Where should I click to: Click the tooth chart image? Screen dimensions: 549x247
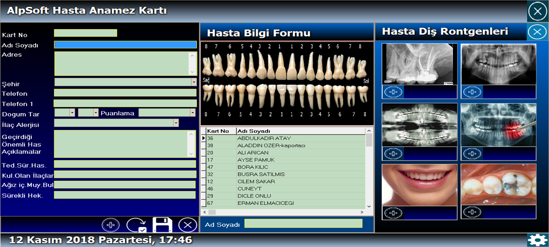(x=287, y=83)
